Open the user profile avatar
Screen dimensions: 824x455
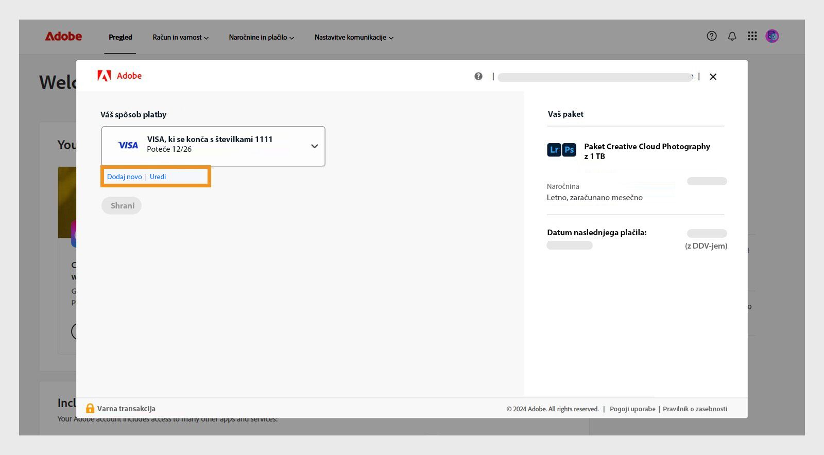coord(772,36)
